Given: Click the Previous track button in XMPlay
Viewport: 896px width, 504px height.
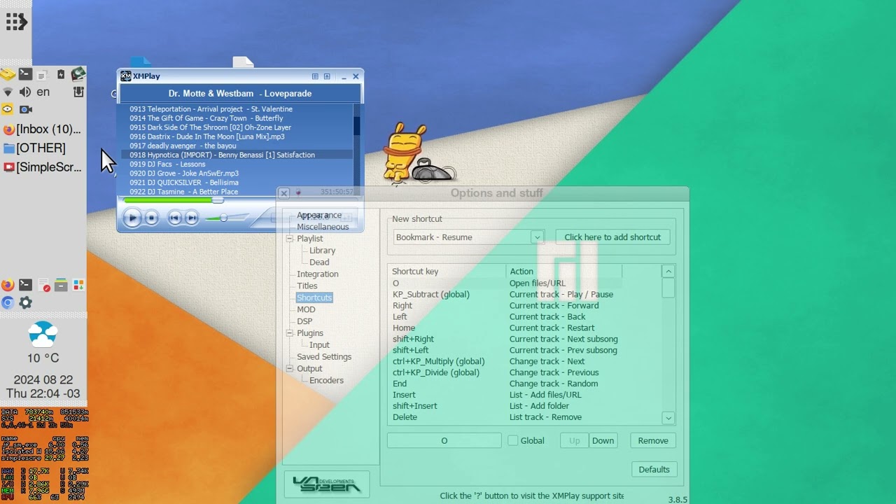Looking at the screenshot, I should (x=175, y=218).
